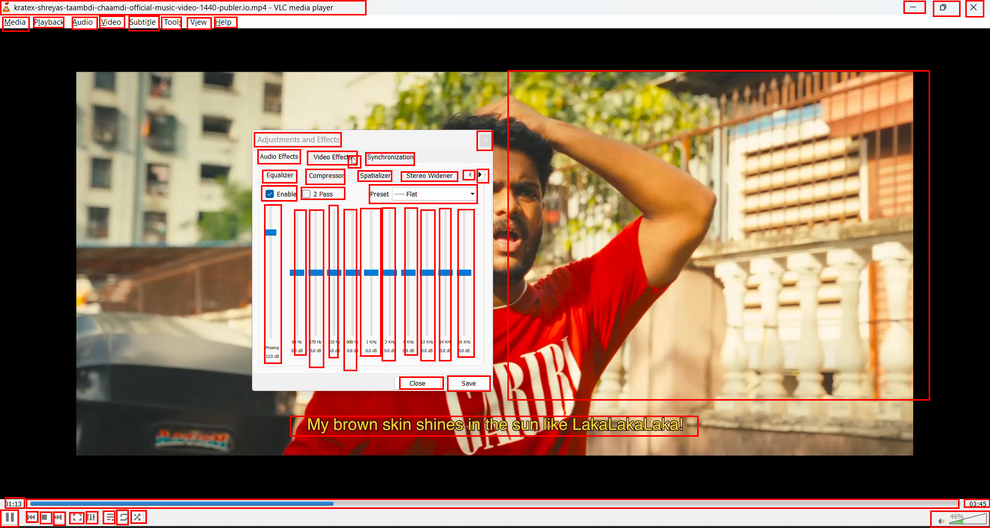This screenshot has height=528, width=990.
Task: Open the Subtitle menu
Action: pos(143,22)
